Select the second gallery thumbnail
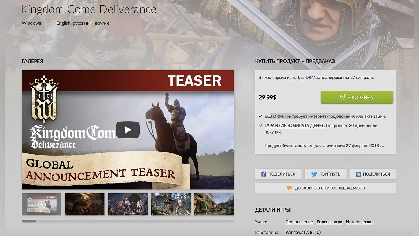The height and width of the screenshot is (236, 419). 84,204
